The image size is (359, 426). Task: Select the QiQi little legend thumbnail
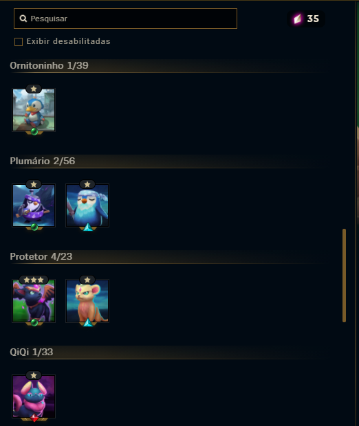[34, 396]
